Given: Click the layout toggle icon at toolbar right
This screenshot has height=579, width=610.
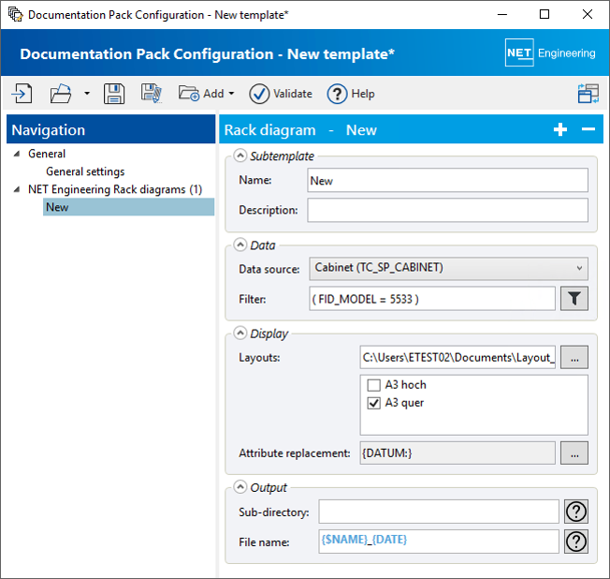Looking at the screenshot, I should click(588, 94).
